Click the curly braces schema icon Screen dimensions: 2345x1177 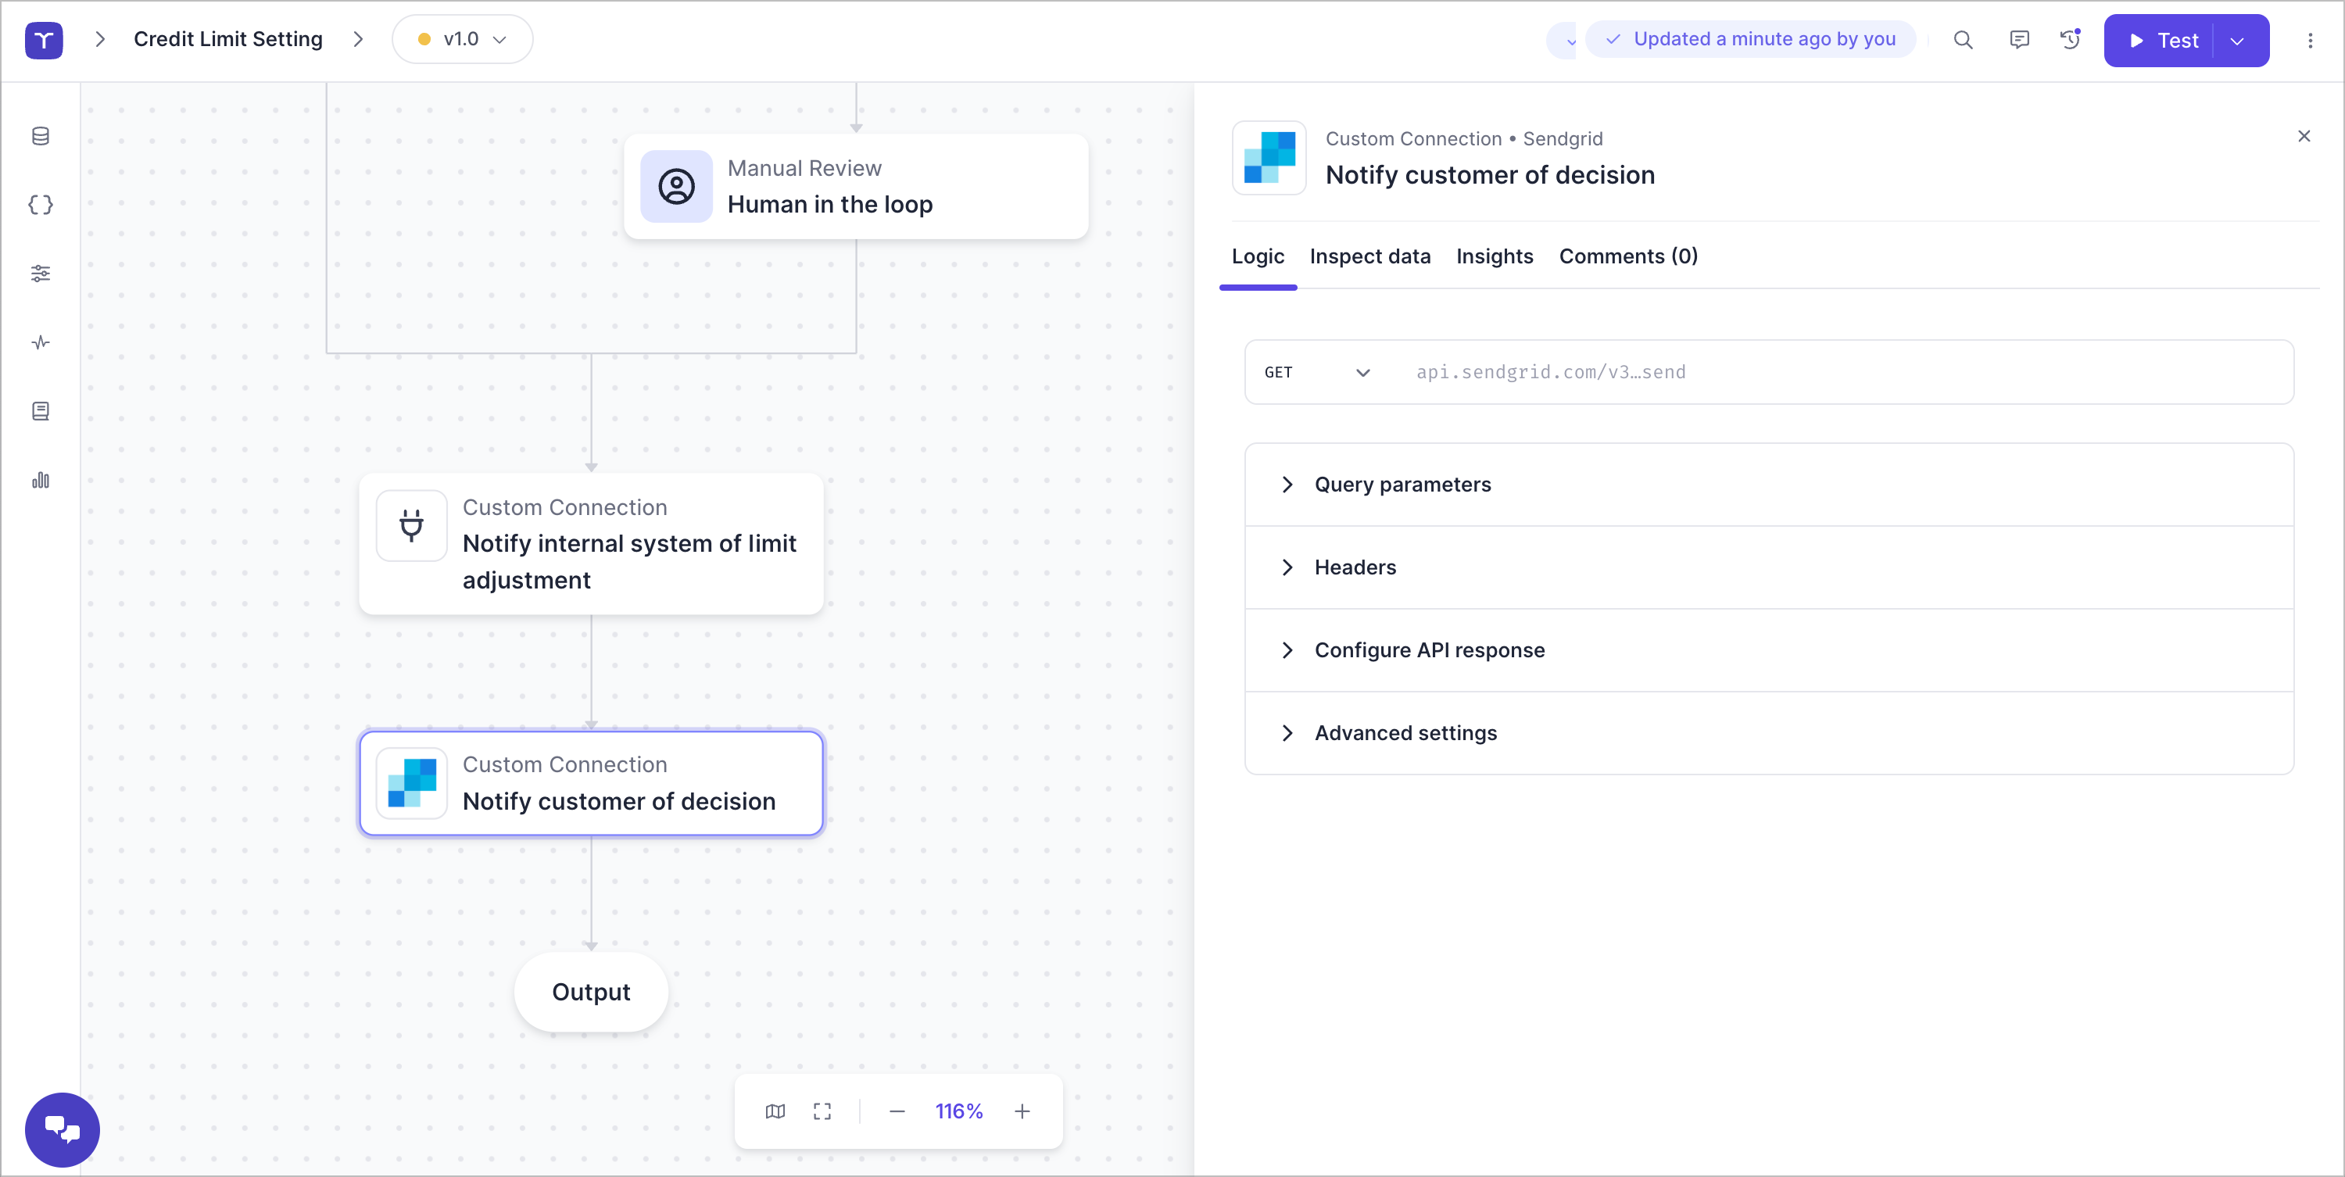click(40, 205)
